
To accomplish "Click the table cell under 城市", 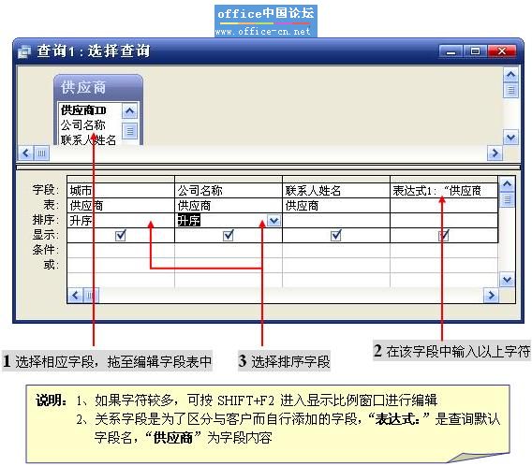I will coord(121,205).
